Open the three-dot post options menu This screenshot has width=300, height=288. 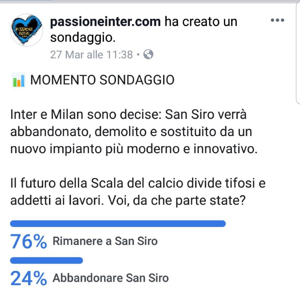tap(277, 20)
